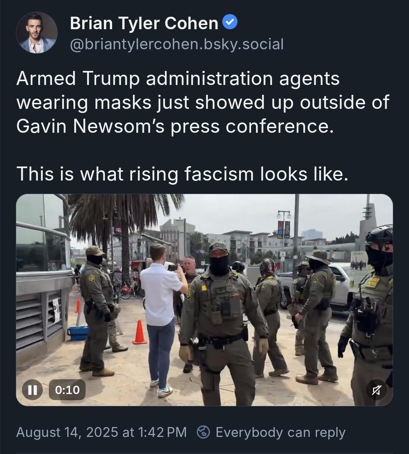
Task: Click the orange traffic cone in video
Action: tap(140, 332)
